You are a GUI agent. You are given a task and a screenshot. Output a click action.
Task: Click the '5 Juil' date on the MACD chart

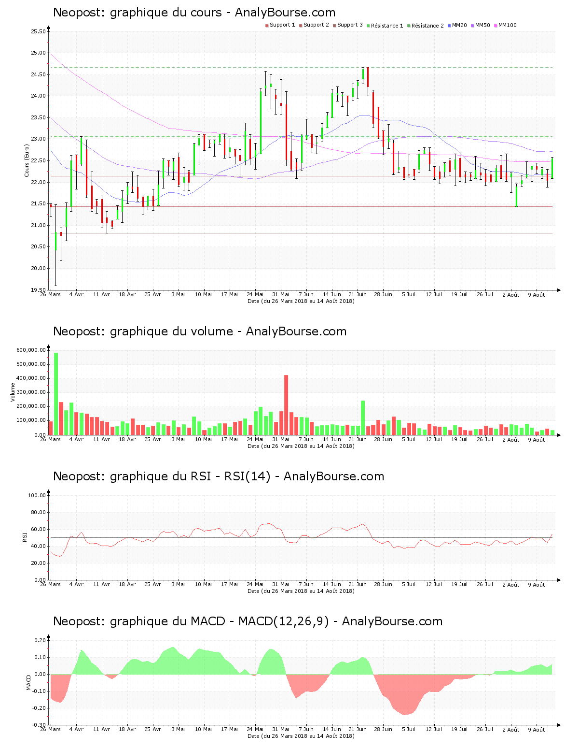(x=409, y=730)
